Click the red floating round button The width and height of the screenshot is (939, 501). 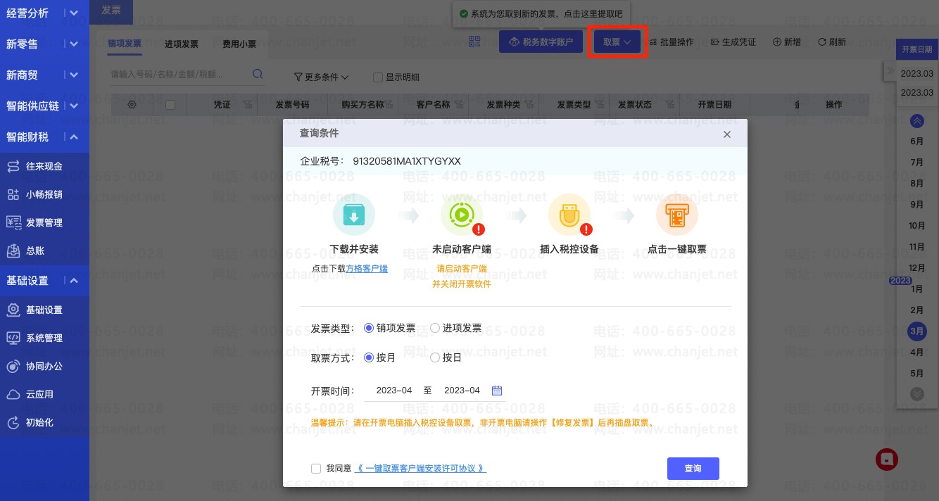887,459
